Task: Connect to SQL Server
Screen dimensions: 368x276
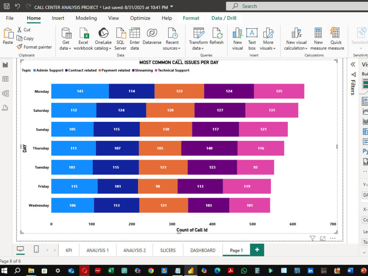Action: [120, 39]
